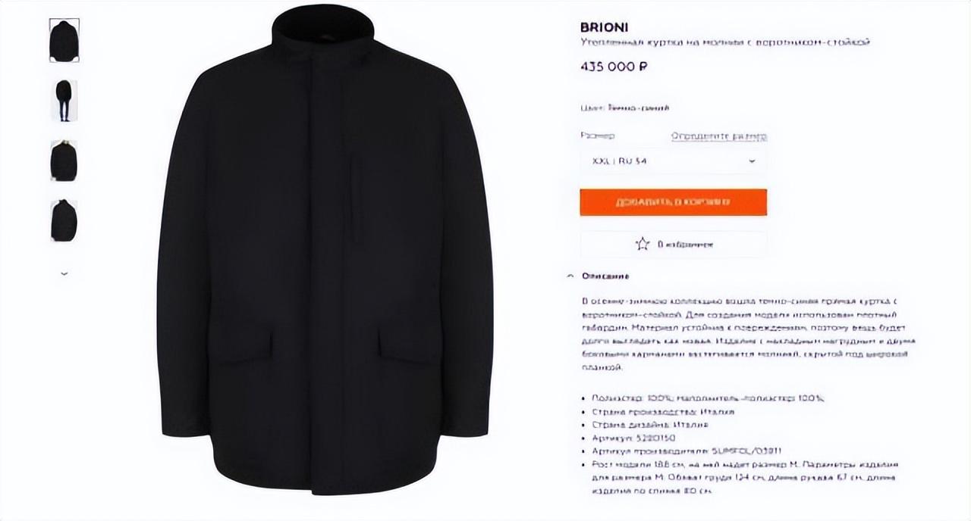Select the first jacket front-view thumbnail
Viewport: 971px width, 521px height.
(64, 40)
